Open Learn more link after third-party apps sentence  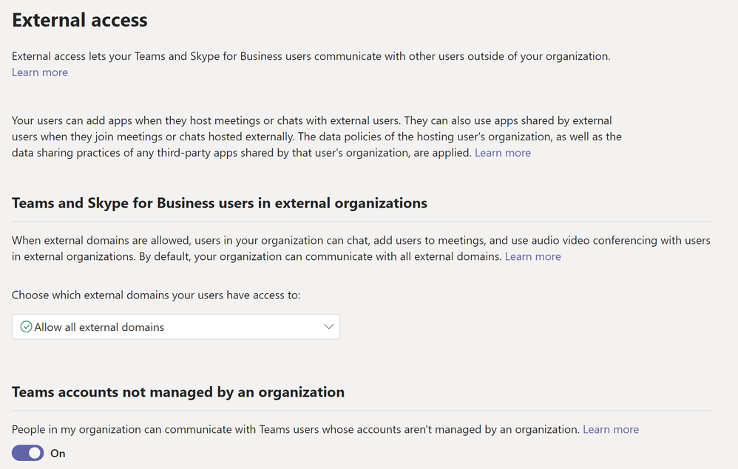[x=503, y=153]
